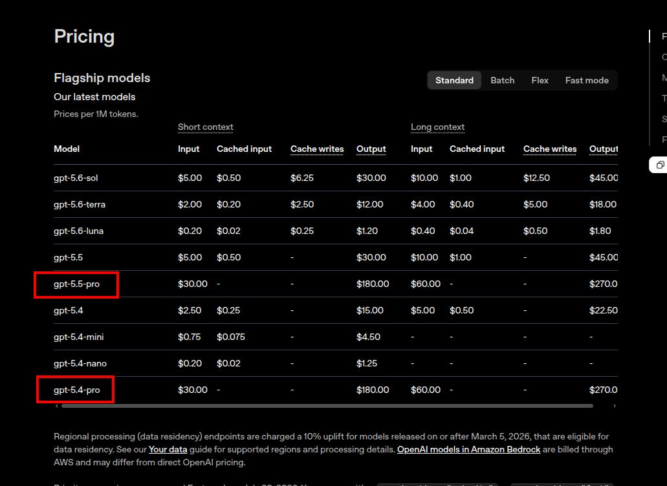
Task: Select the gpt-5.4-nano model name
Action: pos(80,364)
